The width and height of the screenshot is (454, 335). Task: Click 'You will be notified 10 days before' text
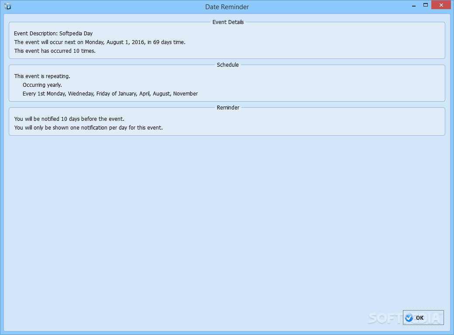point(69,119)
